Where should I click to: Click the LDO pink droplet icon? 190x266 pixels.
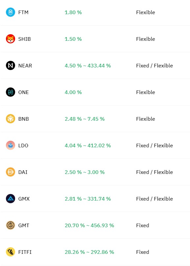click(11, 145)
